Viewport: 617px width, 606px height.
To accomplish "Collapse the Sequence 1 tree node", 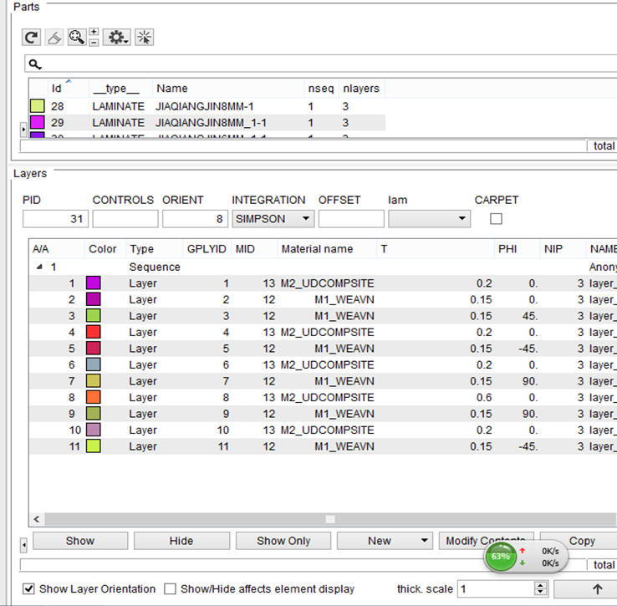I will click(40, 267).
